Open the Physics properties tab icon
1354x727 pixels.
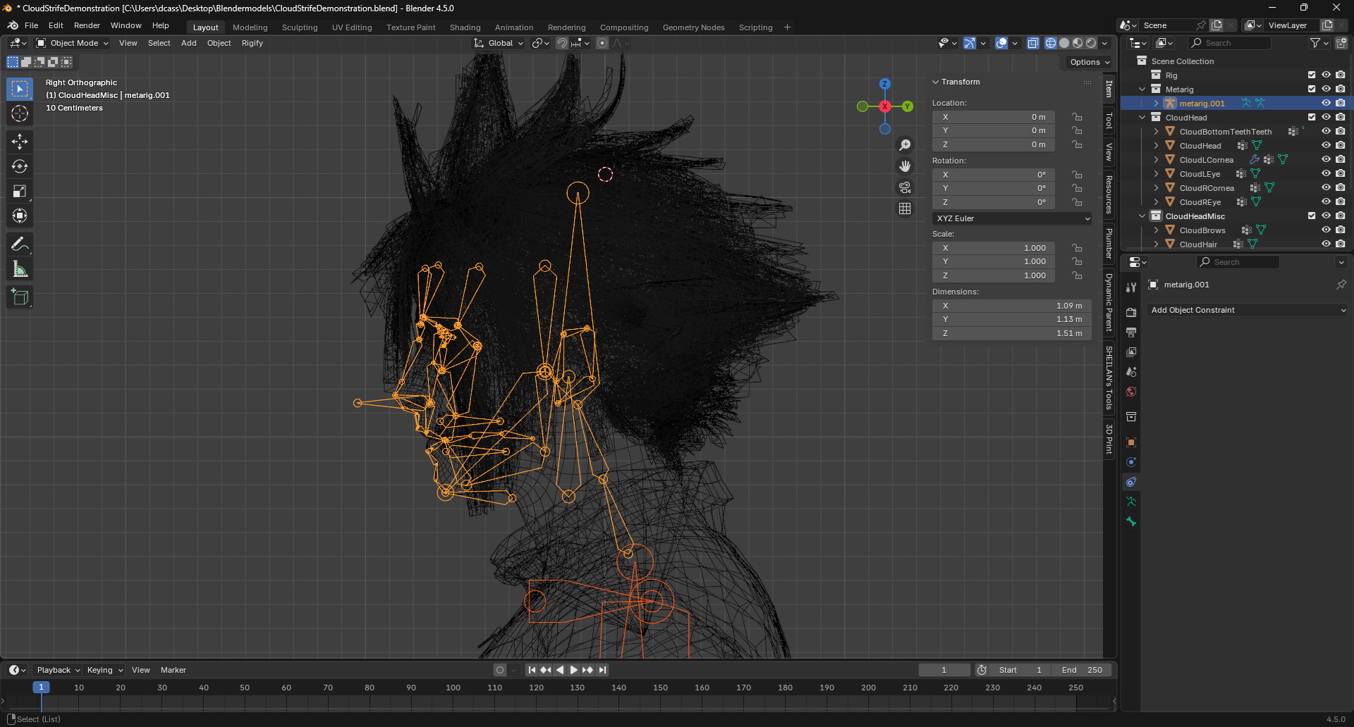click(1131, 462)
